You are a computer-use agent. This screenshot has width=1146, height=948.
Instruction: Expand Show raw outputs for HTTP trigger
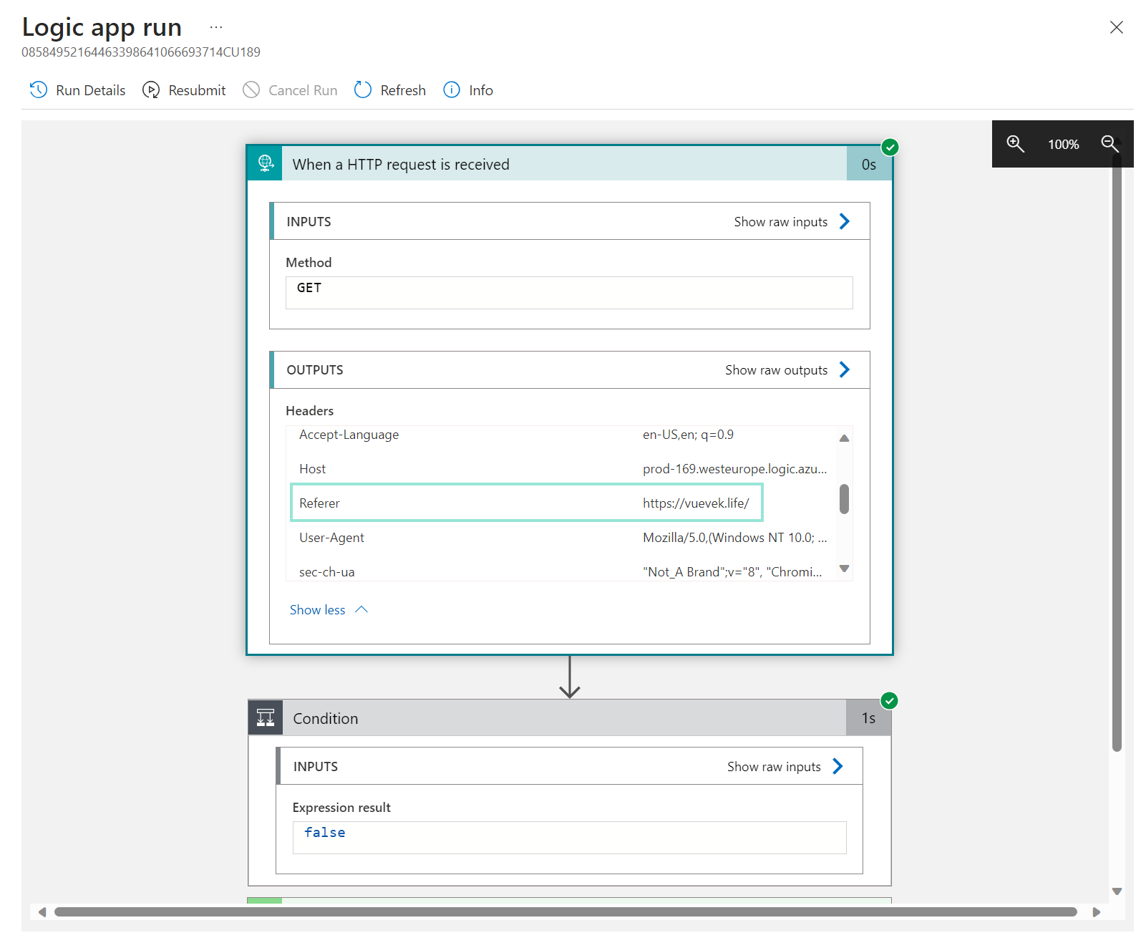click(x=787, y=370)
